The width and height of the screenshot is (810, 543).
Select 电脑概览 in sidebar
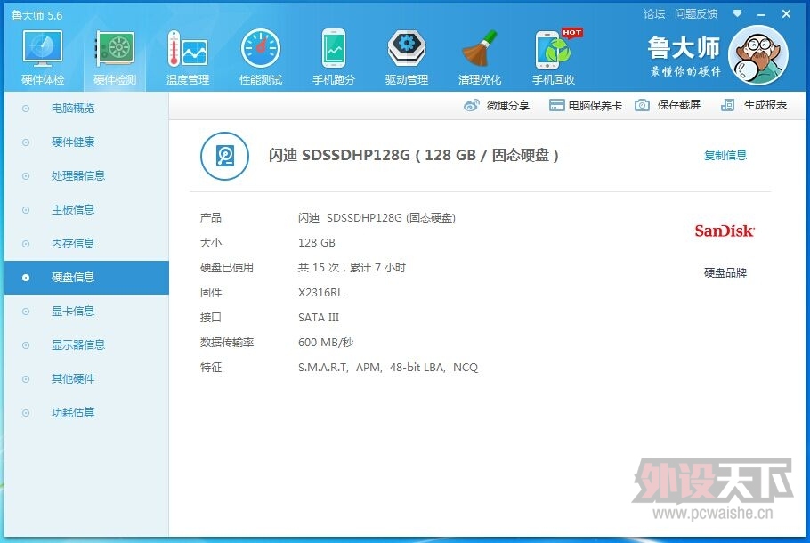pyautogui.click(x=86, y=109)
